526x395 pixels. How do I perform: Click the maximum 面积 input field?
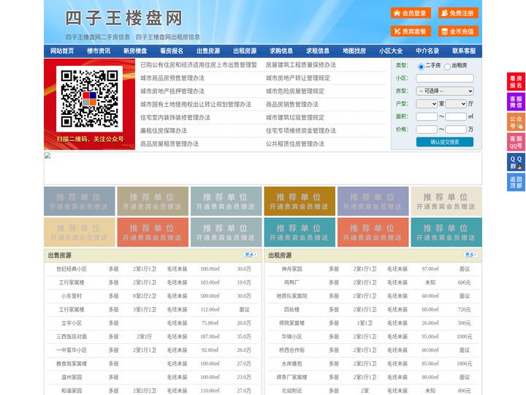[456, 116]
